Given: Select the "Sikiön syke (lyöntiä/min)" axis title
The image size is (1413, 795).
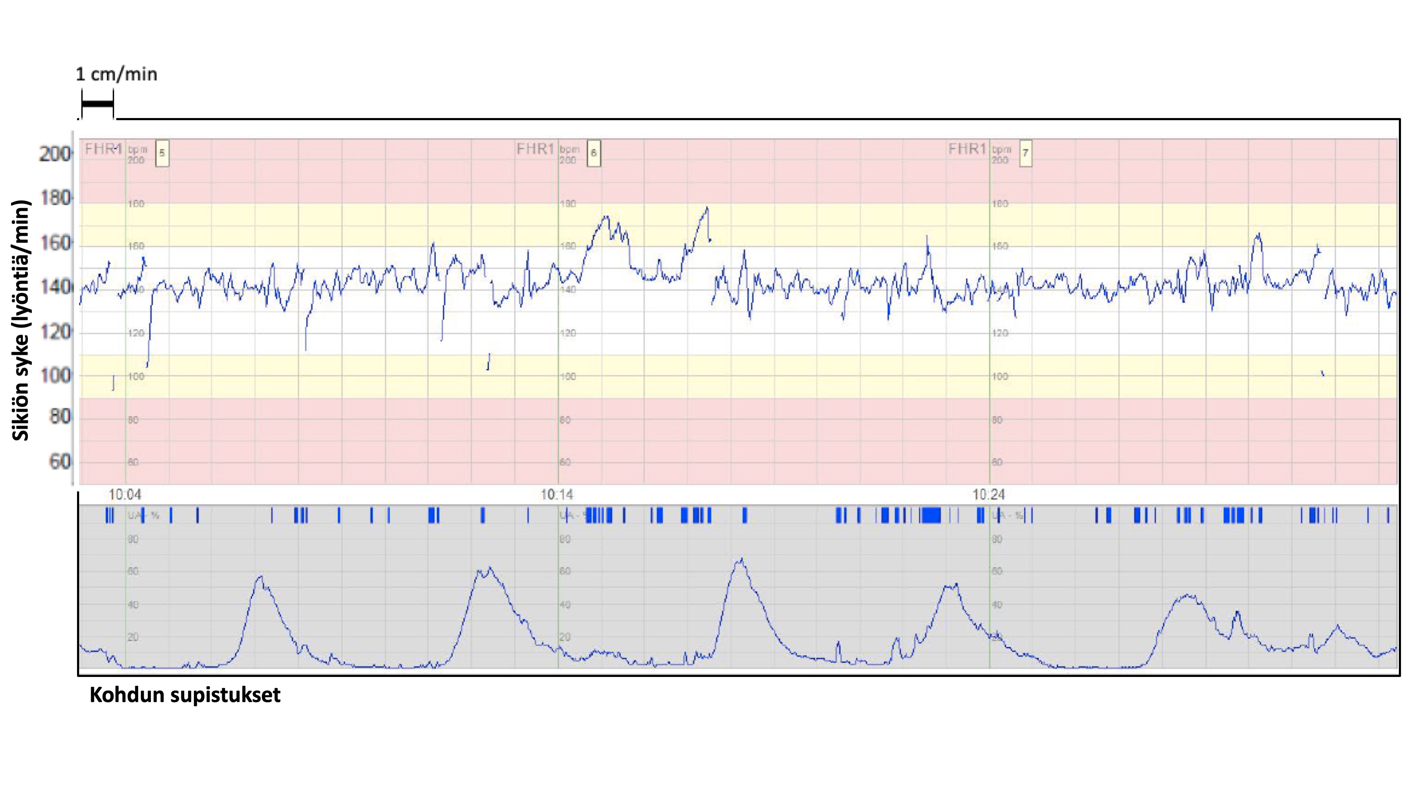Looking at the screenshot, I should point(20,320).
